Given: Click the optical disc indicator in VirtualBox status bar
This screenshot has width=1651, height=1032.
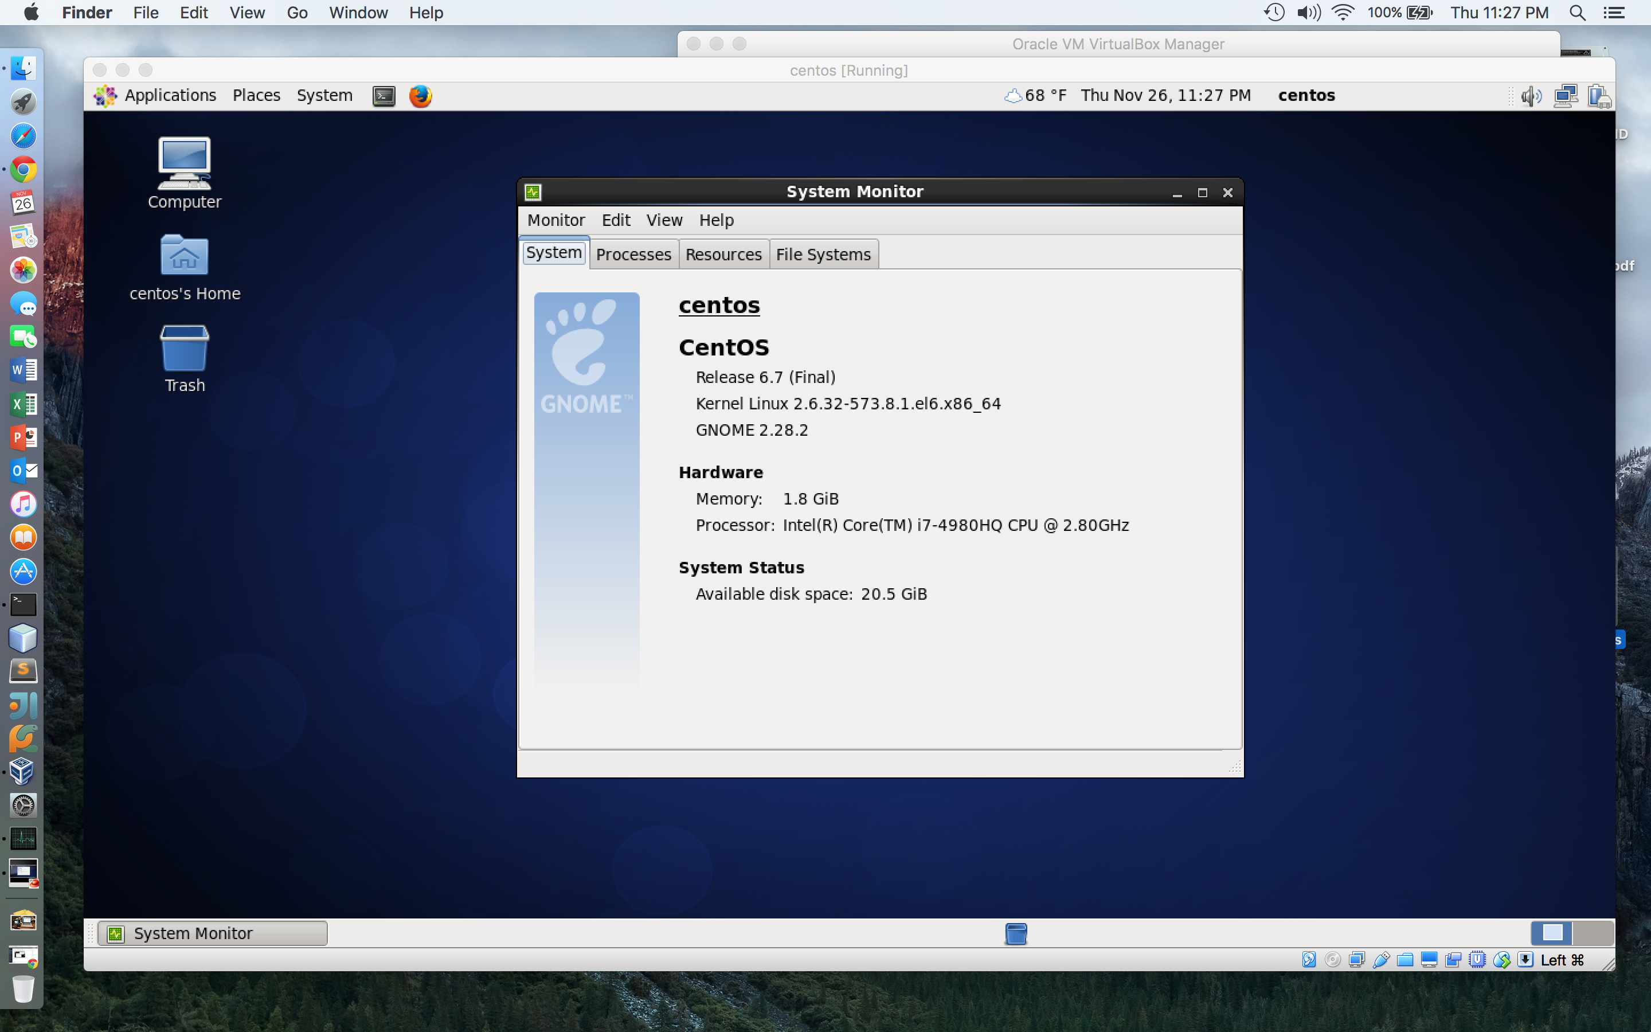Looking at the screenshot, I should (x=1332, y=960).
